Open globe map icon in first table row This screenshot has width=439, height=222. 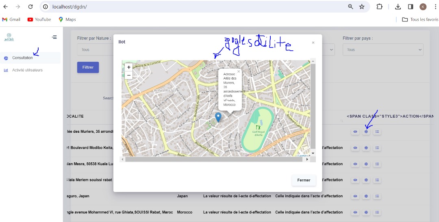pos(366,131)
